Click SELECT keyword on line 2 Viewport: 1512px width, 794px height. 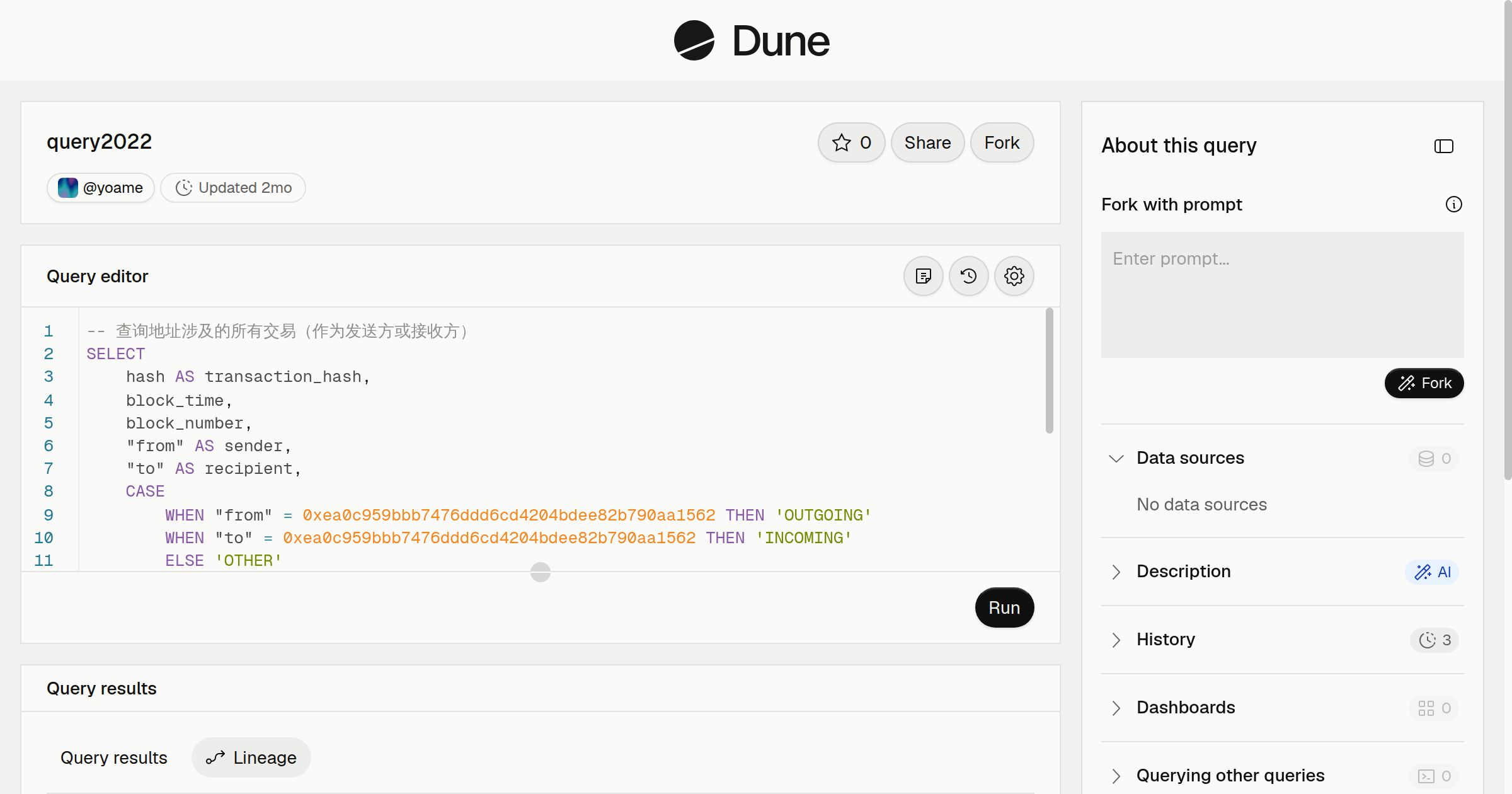[x=116, y=354]
